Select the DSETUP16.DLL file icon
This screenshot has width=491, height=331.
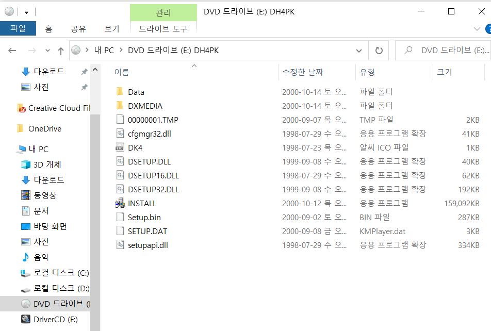(x=120, y=175)
